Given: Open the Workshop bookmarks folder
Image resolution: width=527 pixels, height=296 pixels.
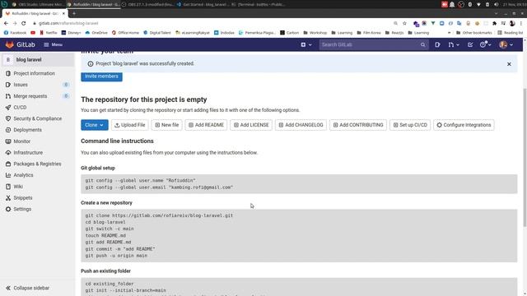Looking at the screenshot, I should (x=315, y=33).
